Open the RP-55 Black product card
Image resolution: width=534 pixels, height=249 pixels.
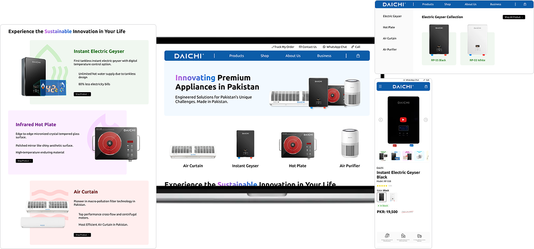439,45
